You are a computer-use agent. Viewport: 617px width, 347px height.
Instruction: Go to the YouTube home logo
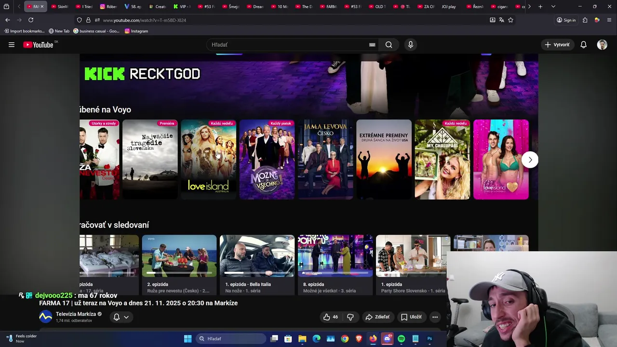click(38, 45)
